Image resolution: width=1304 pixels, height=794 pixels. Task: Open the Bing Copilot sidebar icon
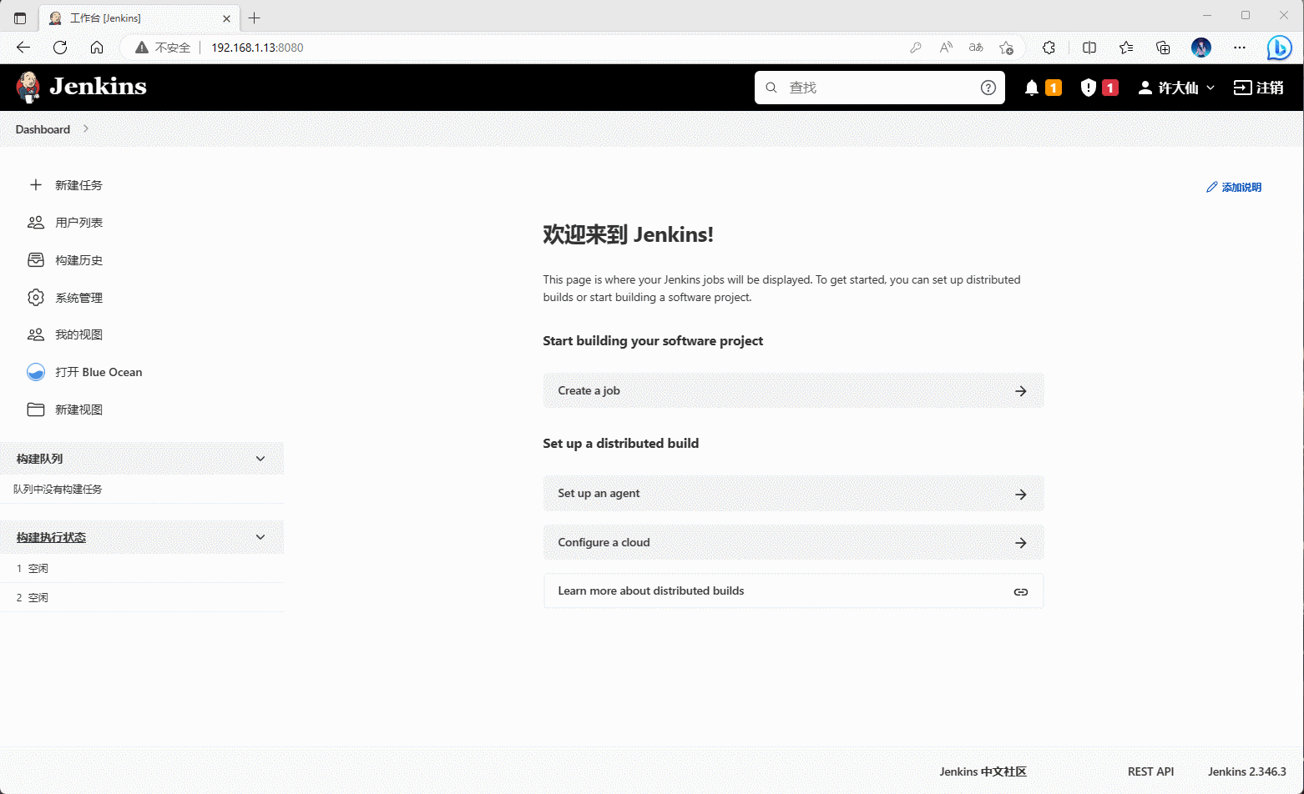coord(1279,48)
